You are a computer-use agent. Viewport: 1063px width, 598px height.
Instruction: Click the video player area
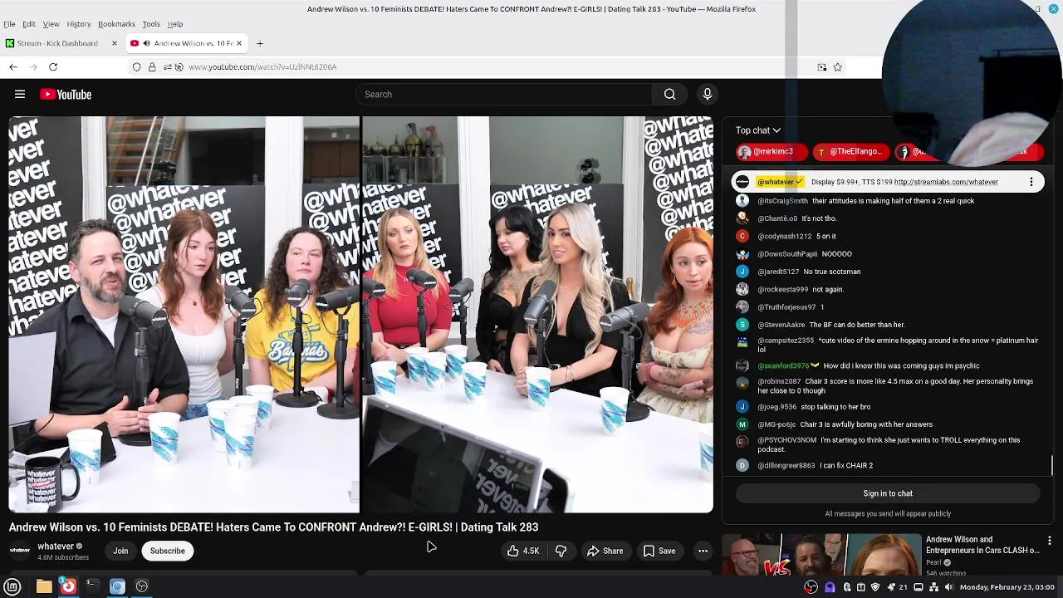[360, 314]
